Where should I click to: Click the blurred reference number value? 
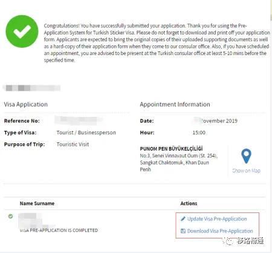(x=79, y=120)
